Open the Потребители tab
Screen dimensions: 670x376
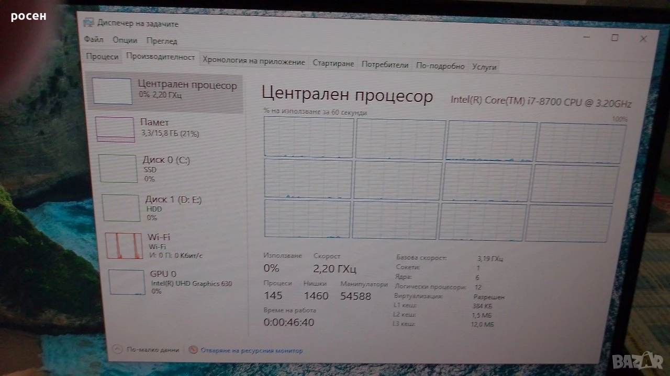[x=385, y=65]
